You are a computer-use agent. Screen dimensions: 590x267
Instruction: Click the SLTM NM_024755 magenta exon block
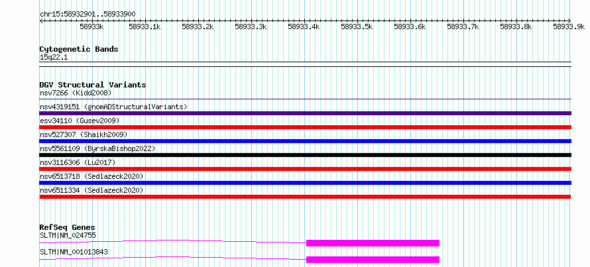pos(373,243)
